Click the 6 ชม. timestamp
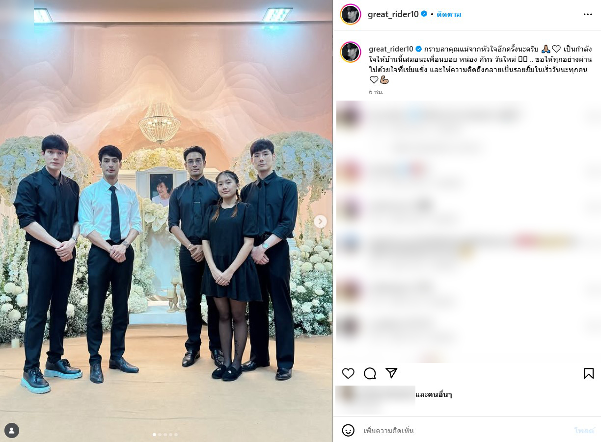The height and width of the screenshot is (442, 601). coord(376,92)
